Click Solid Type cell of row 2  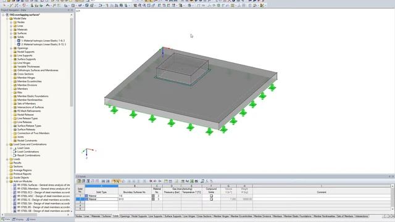click(101, 199)
